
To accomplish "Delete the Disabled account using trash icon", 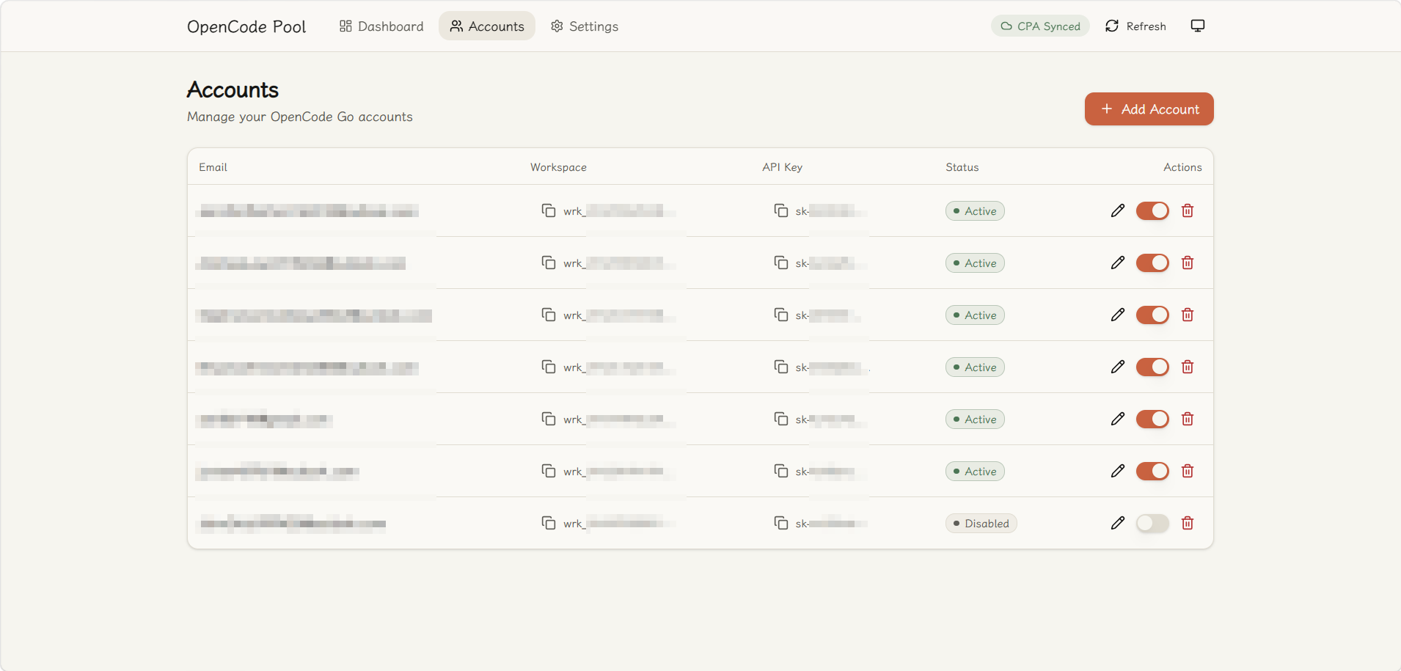I will 1188,523.
